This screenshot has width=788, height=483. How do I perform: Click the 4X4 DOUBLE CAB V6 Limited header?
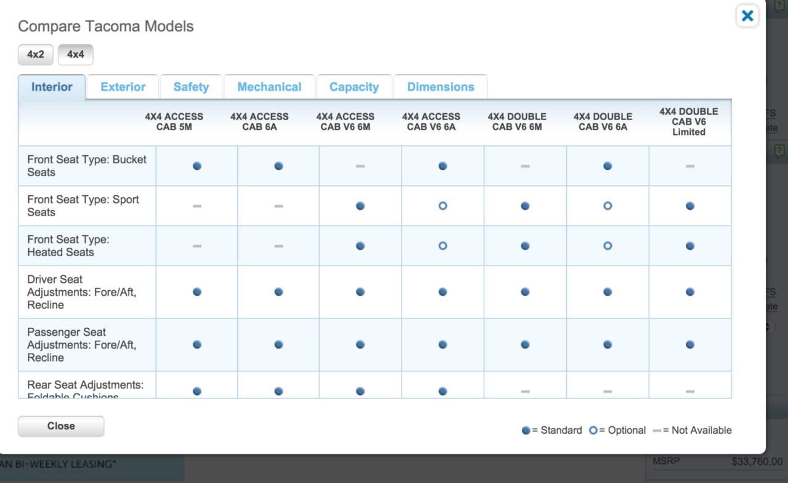(x=689, y=121)
